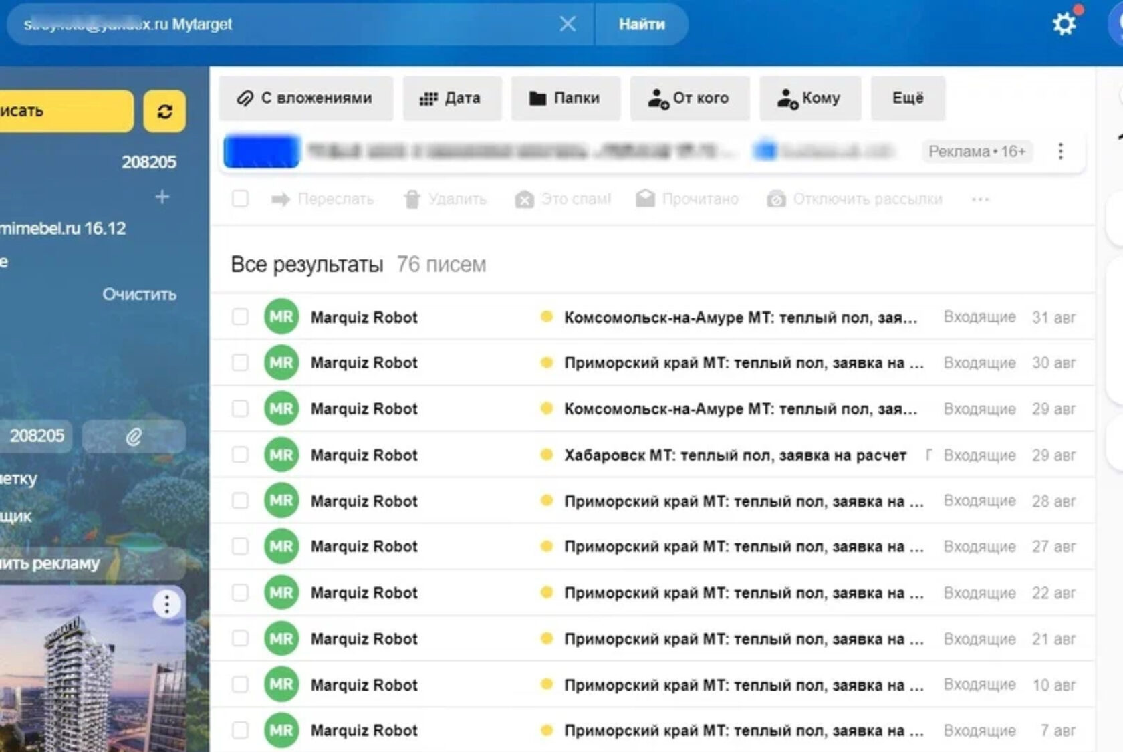Click the MR avatar of the 7 авг email
This screenshot has width=1123, height=752.
[281, 730]
